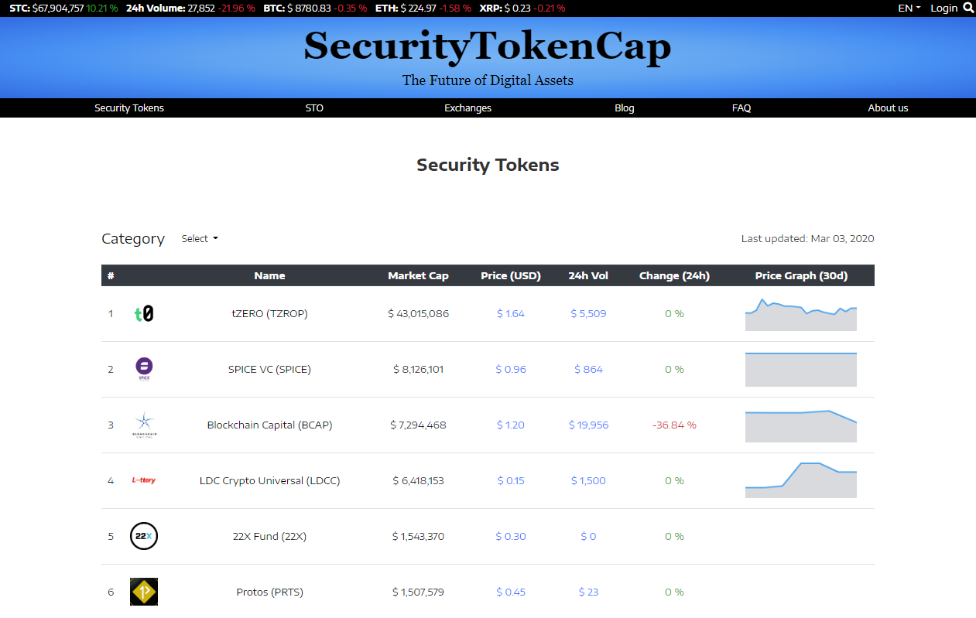This screenshot has height=618, width=976.
Task: Click Blockchain Capital volume $ 19,956
Action: pos(588,425)
